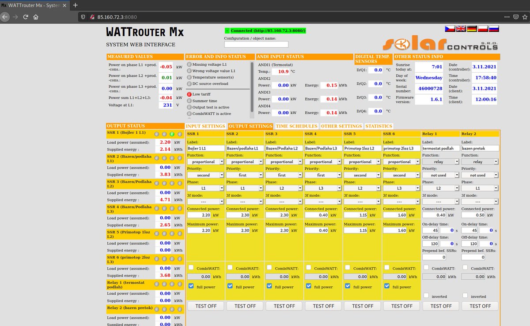Uncheck full power for SSR 1
Image resolution: width=530 pixels, height=326 pixels.
click(x=191, y=286)
